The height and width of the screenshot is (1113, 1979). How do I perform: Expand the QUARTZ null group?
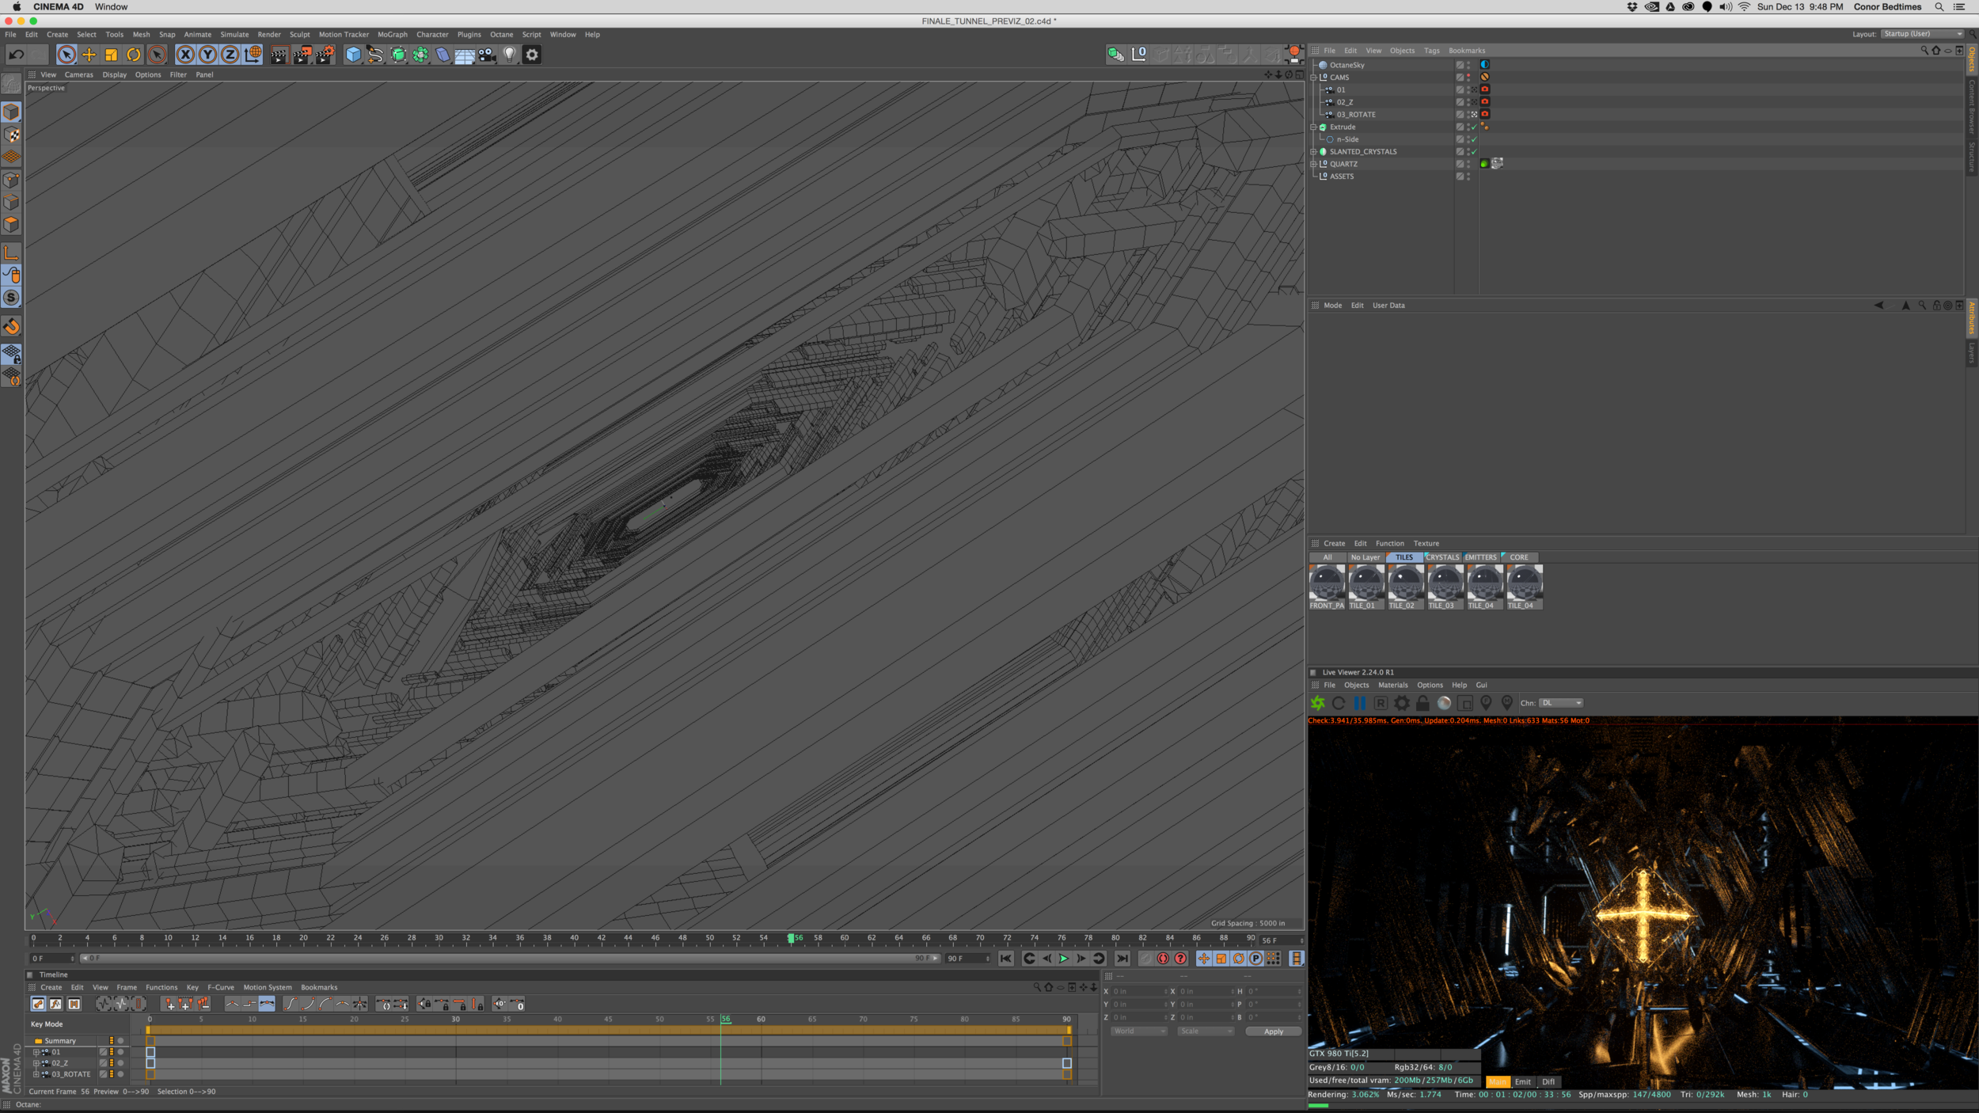tap(1313, 164)
